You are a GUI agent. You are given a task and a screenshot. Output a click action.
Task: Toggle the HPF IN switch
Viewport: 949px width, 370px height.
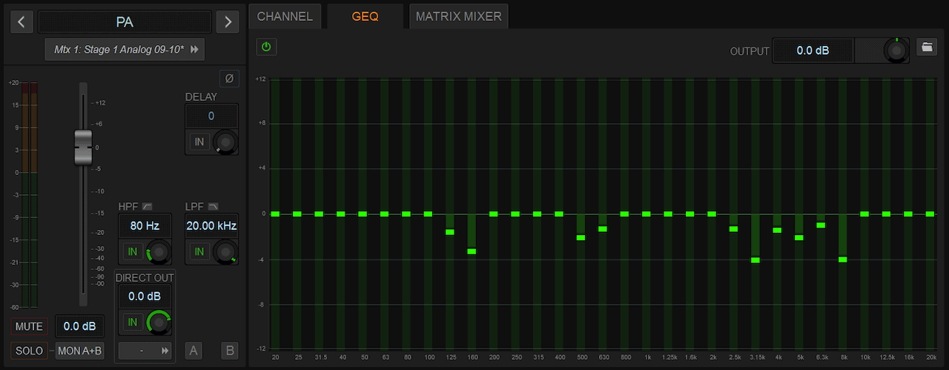(x=133, y=252)
